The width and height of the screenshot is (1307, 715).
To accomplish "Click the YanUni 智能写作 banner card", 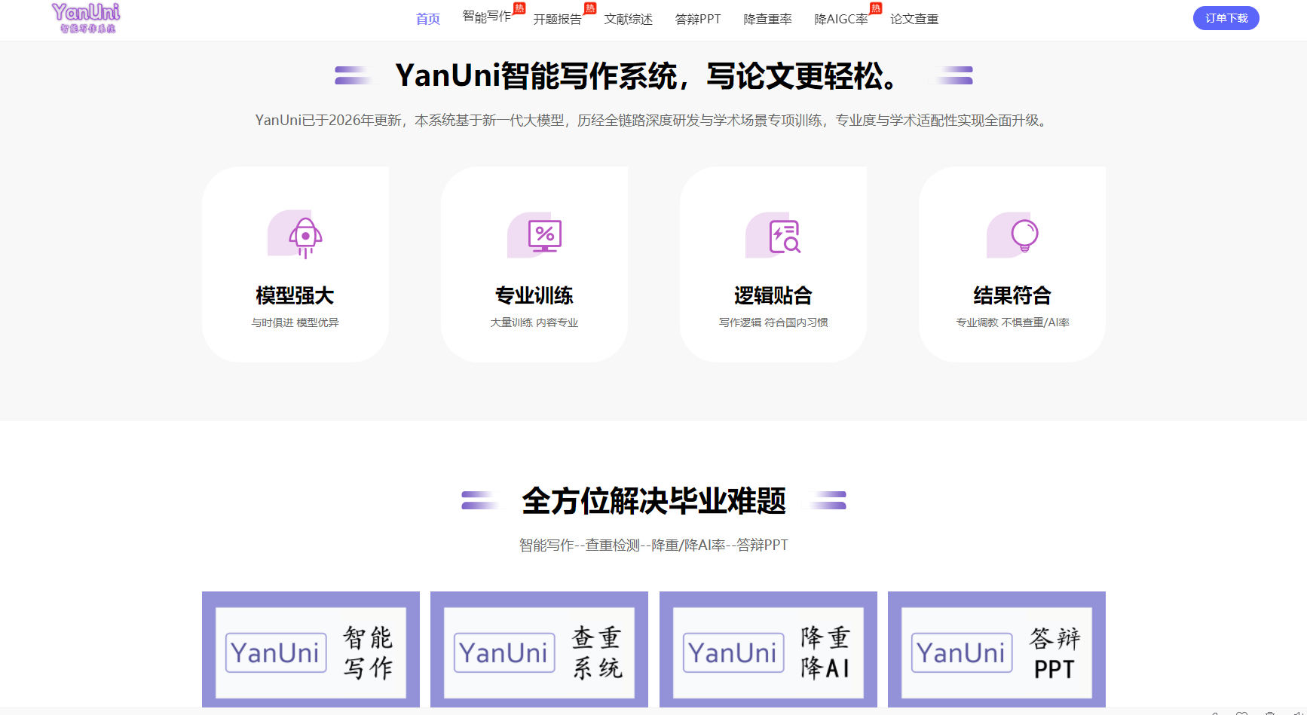I will (311, 649).
